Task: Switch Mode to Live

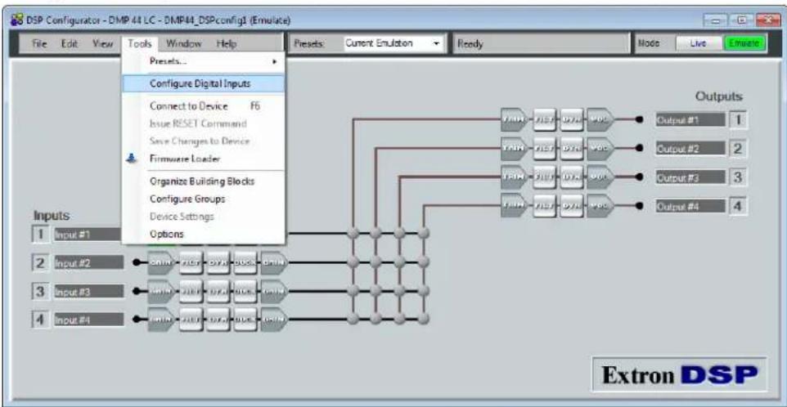Action: coord(698,44)
